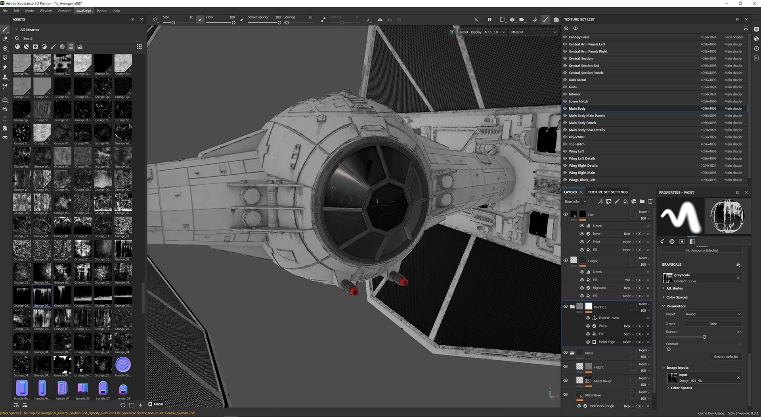Screen dimensions: 761x417
Task: Toggle visibility of the Paint 01 layer
Action: coord(566,306)
